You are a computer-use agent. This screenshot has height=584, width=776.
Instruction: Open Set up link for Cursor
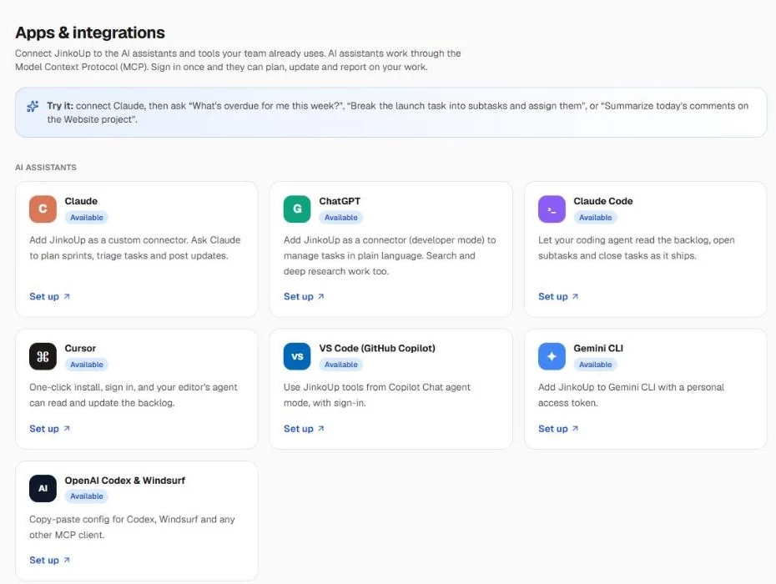pyautogui.click(x=49, y=429)
